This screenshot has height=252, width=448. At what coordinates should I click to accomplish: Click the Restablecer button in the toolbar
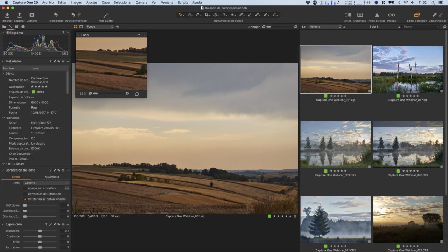click(x=55, y=15)
